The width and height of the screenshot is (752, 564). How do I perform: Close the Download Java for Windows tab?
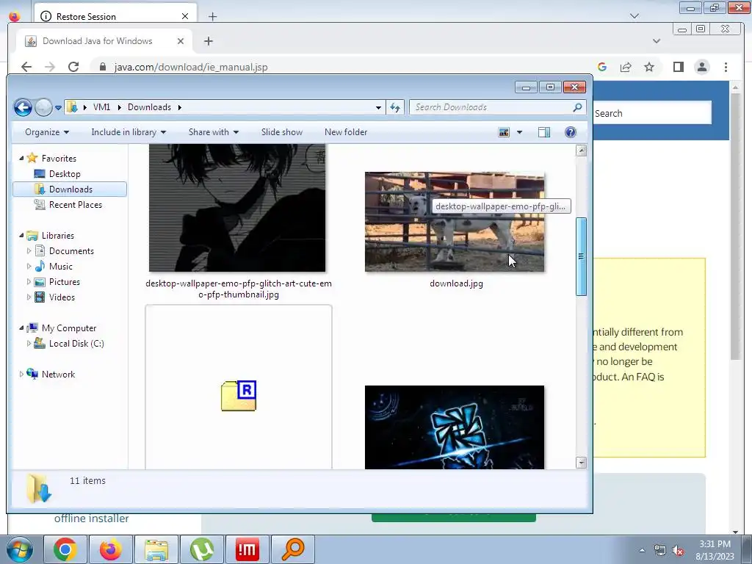pyautogui.click(x=181, y=41)
